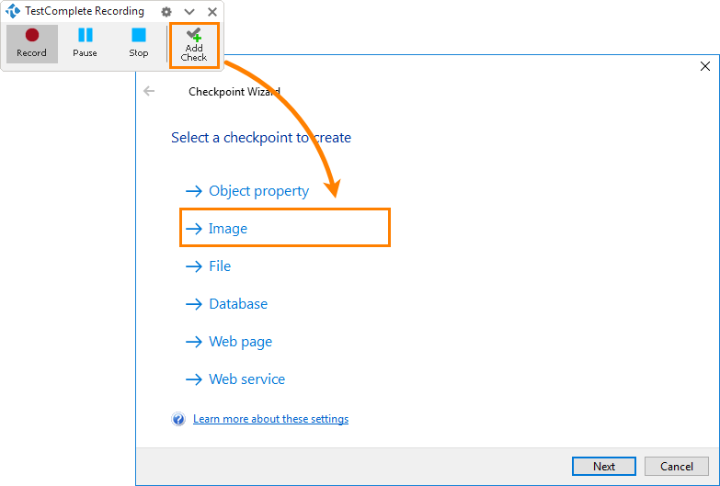Go back using wizard back arrow
The image size is (720, 486).
149,91
